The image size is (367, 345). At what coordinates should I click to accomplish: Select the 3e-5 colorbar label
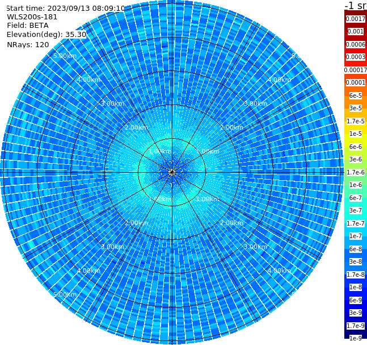tap(356, 108)
